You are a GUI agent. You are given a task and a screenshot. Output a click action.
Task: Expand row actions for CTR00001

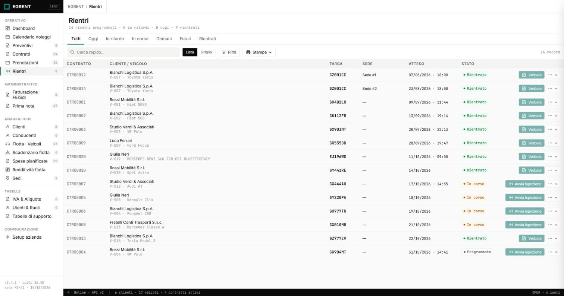point(553,102)
